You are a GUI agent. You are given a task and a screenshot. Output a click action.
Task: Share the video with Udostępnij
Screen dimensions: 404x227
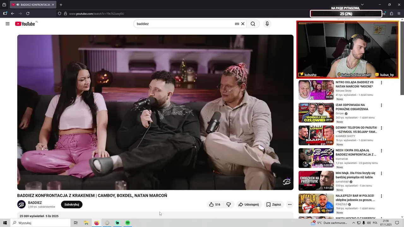[x=249, y=205]
